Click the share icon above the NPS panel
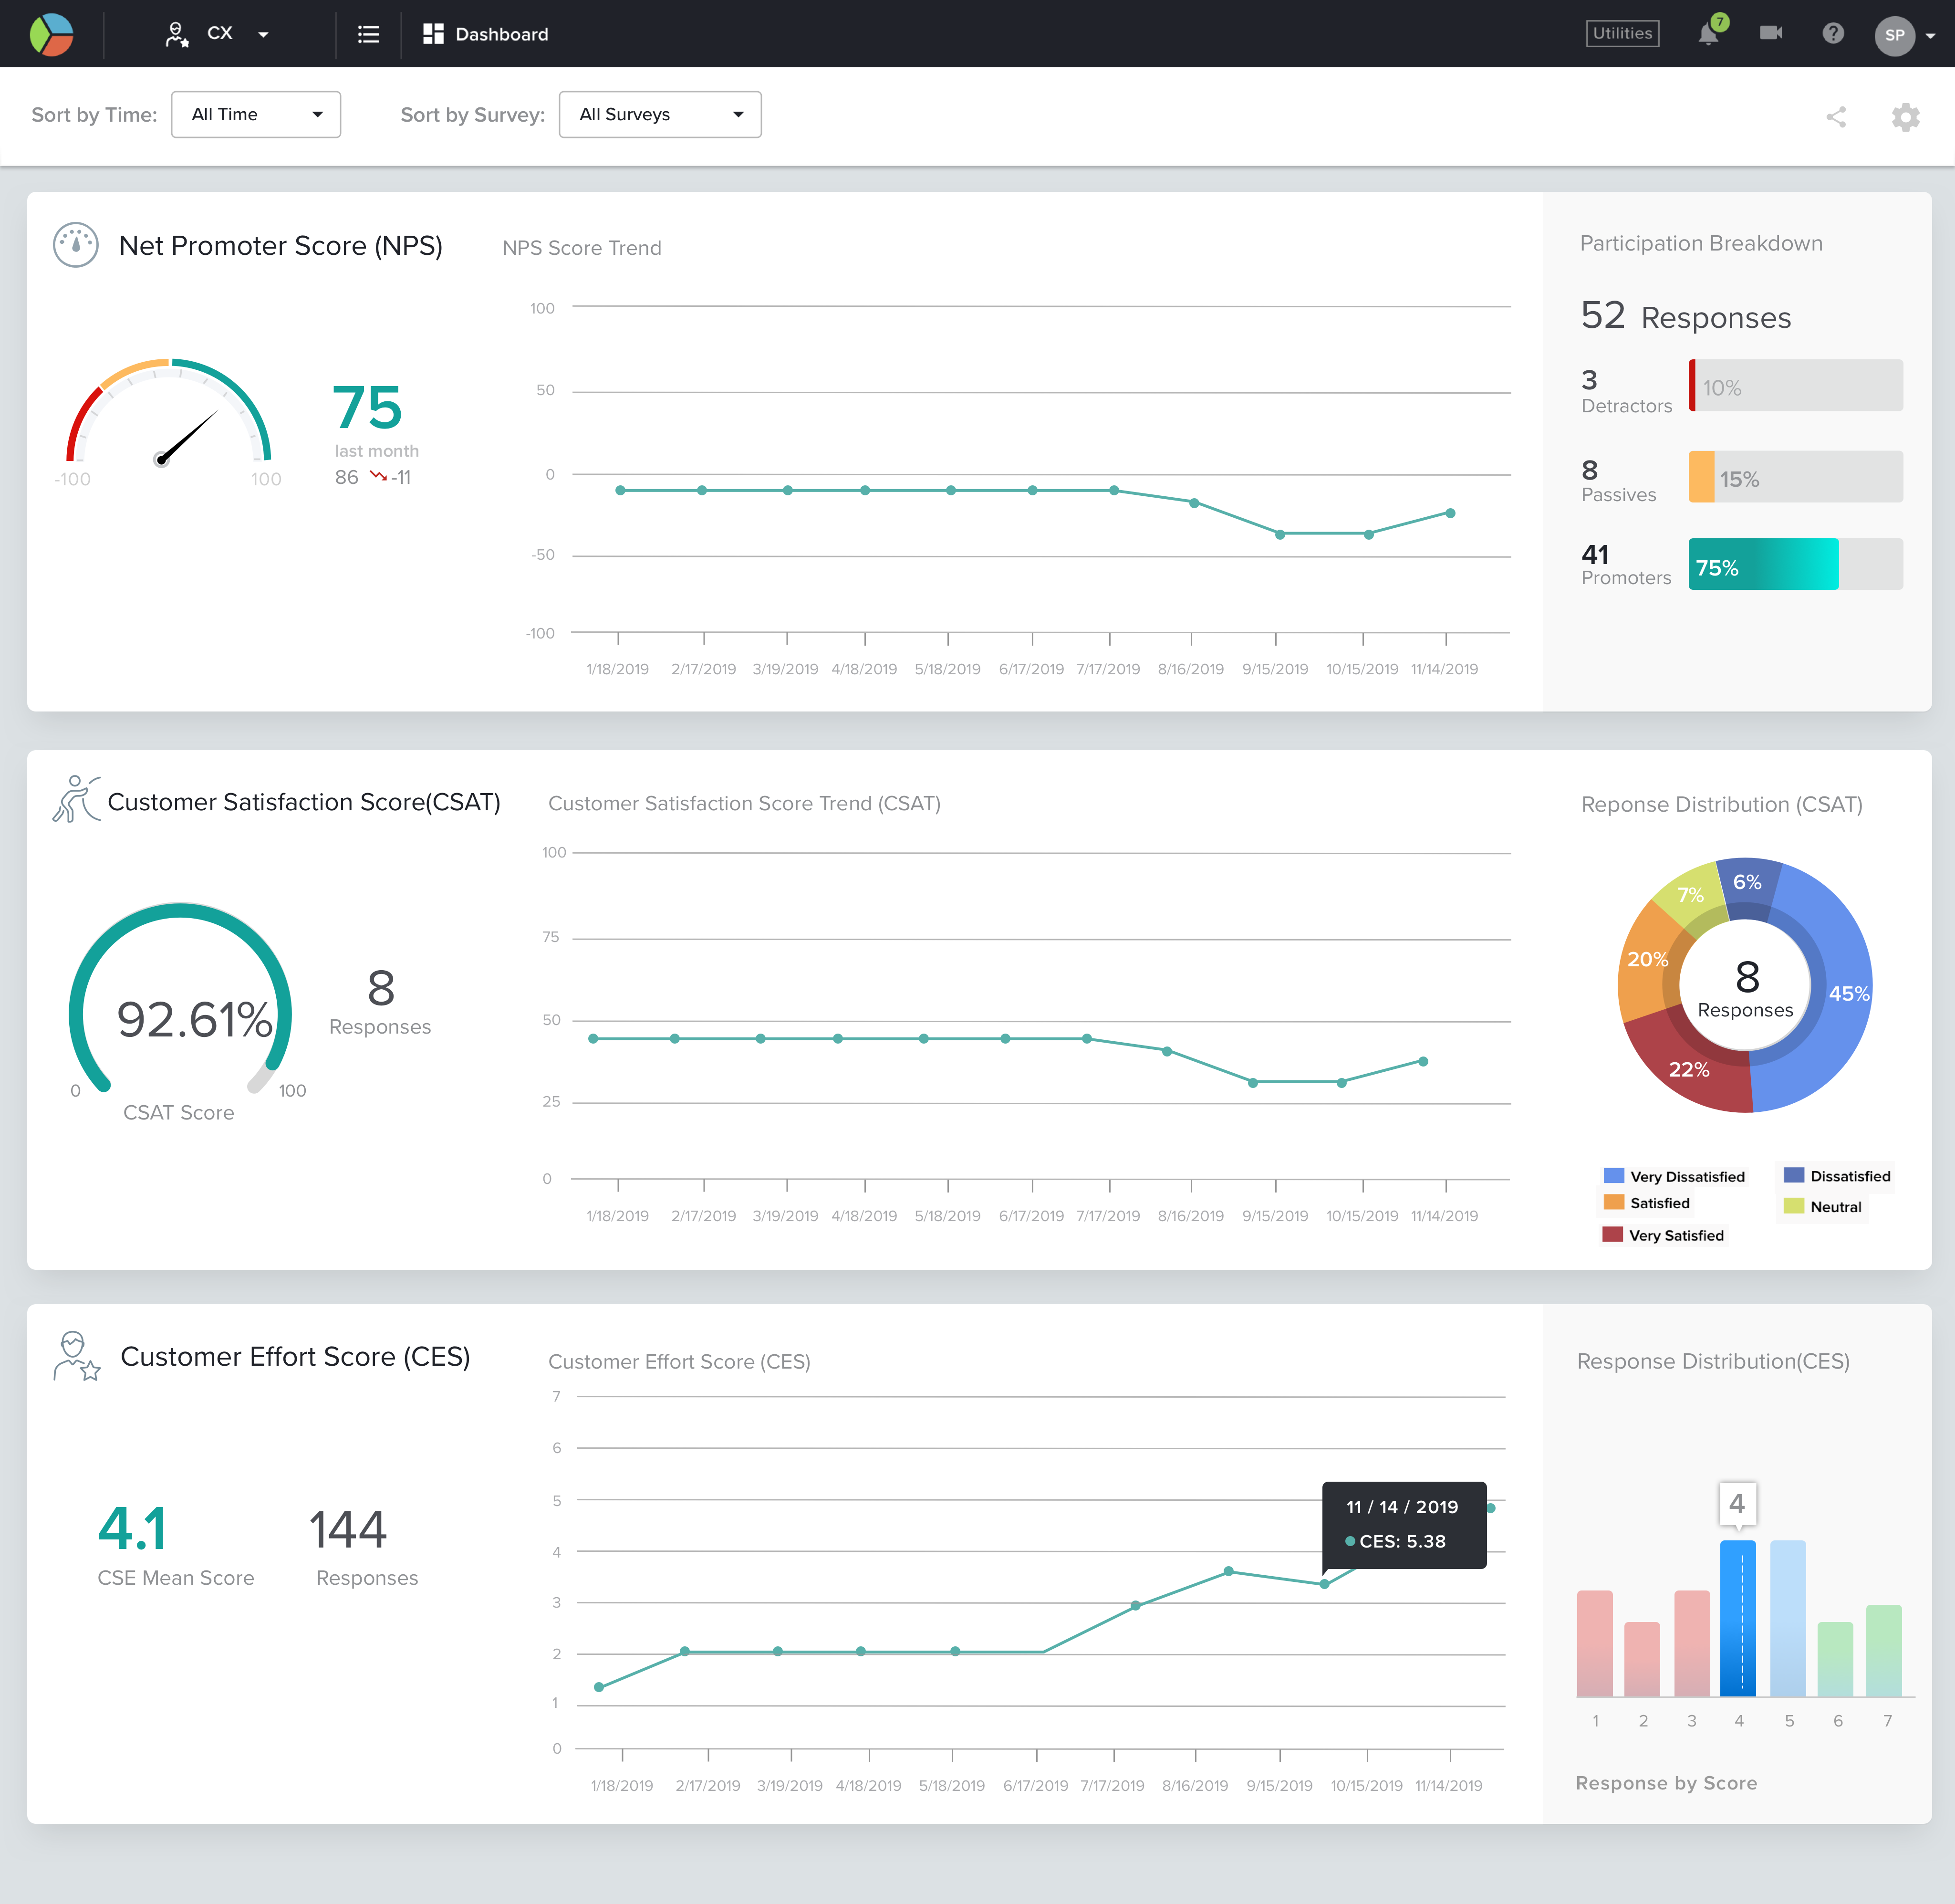 (x=1837, y=117)
